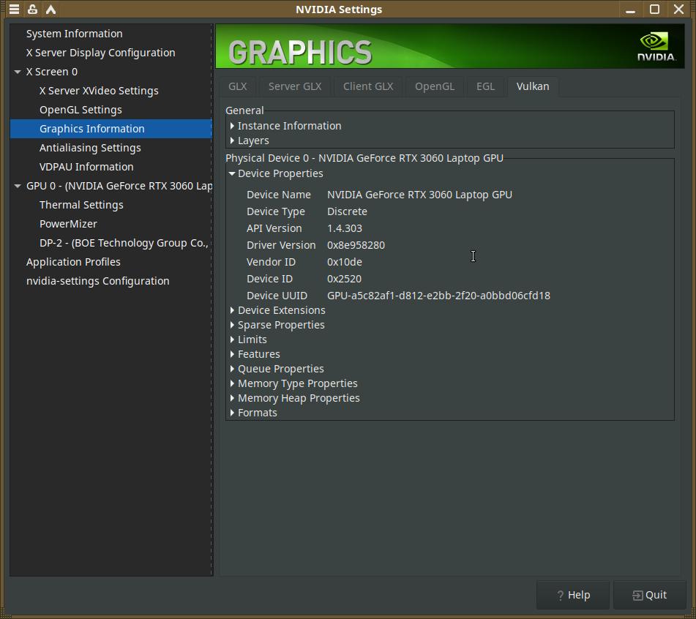Click the Device Type value Discrete

[x=347, y=211]
